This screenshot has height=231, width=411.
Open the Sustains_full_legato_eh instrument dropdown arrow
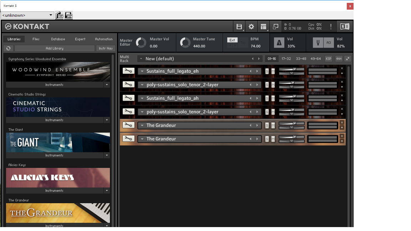coord(142,71)
